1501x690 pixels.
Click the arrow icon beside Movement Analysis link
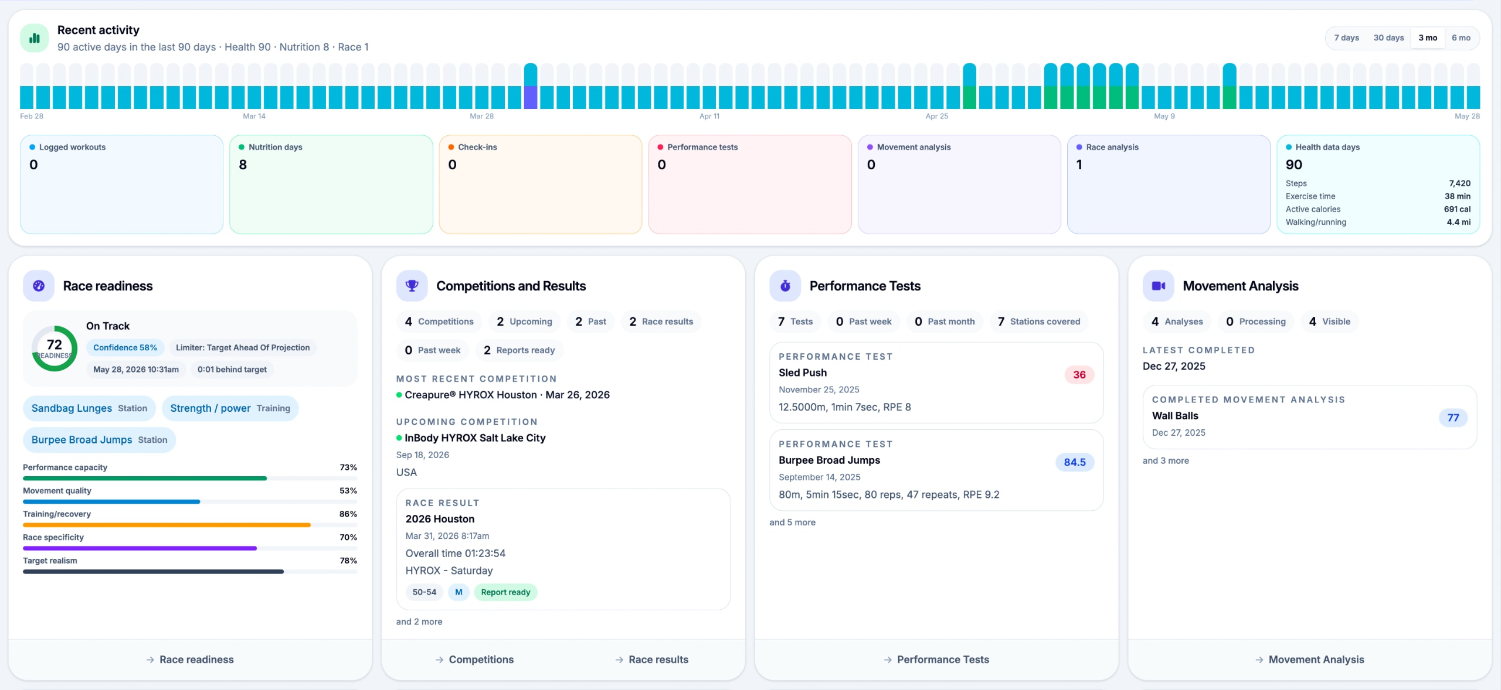[1259, 660]
